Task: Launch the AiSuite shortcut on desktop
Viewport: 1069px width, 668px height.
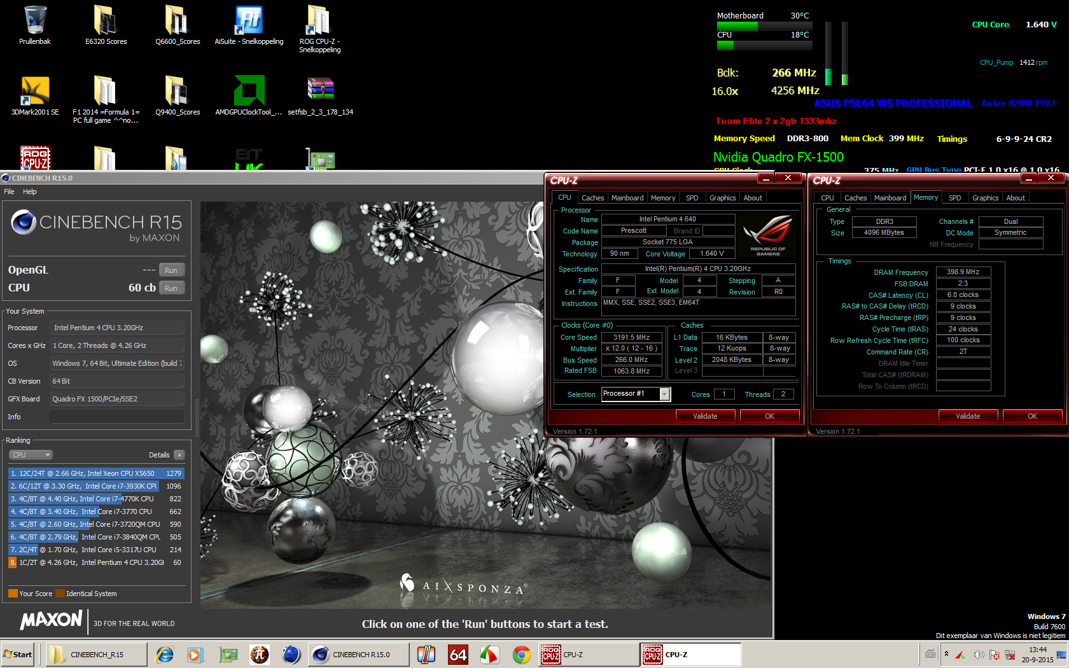Action: pyautogui.click(x=249, y=25)
